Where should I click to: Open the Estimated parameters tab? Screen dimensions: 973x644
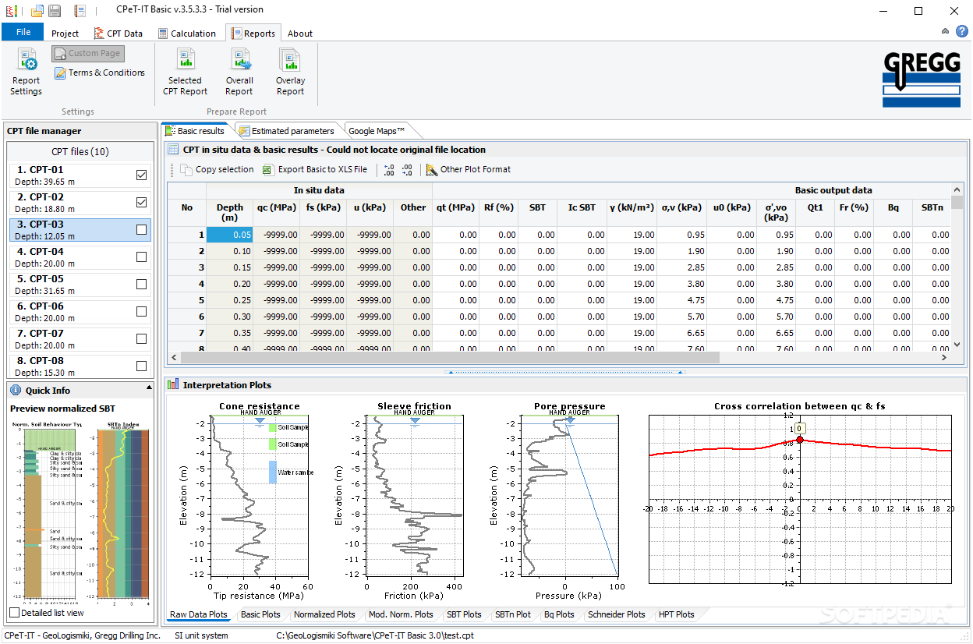(x=286, y=131)
